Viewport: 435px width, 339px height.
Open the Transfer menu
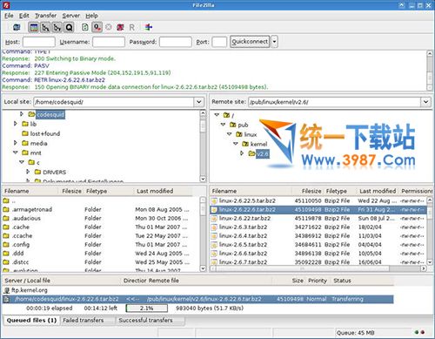(x=45, y=16)
